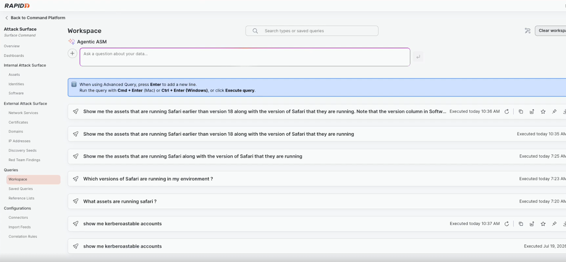
Task: Open Correlation Rules
Action: click(23, 237)
